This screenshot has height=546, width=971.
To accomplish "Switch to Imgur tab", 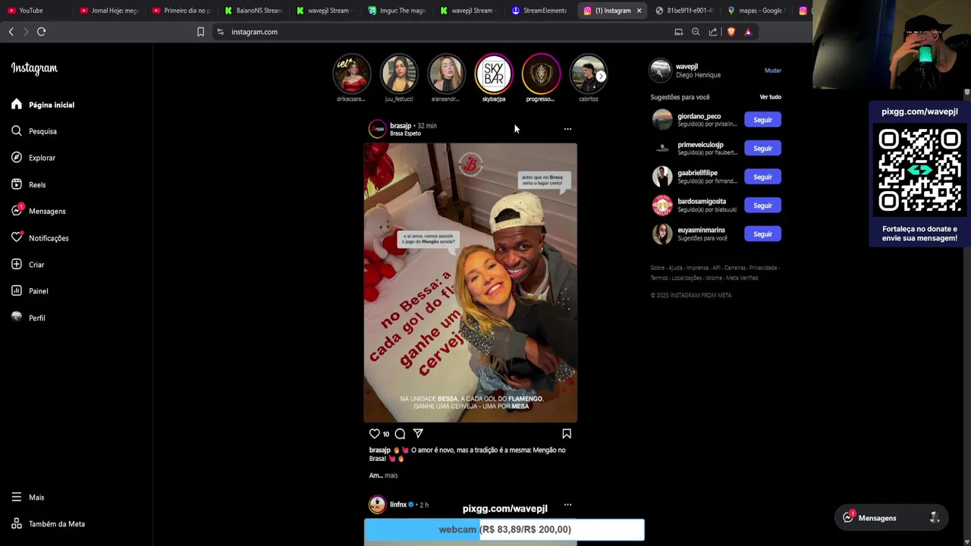I will click(397, 11).
